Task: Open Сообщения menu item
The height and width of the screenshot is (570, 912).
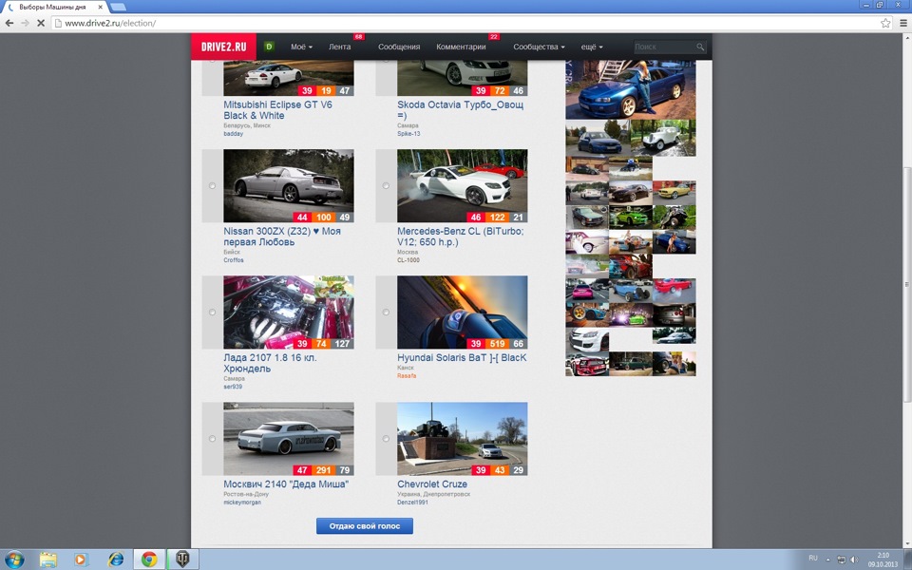Action: [x=399, y=47]
